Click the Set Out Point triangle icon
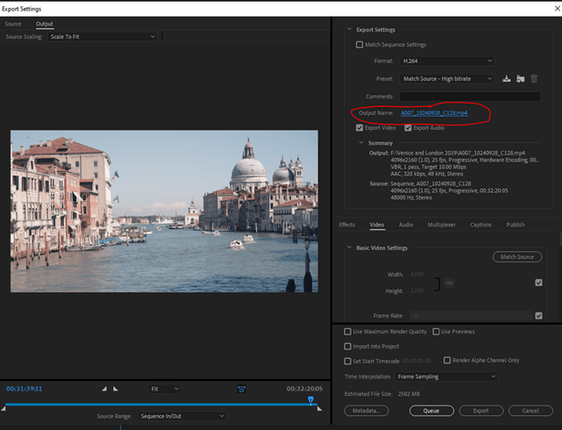Image resolution: width=562 pixels, height=430 pixels. coord(116,389)
